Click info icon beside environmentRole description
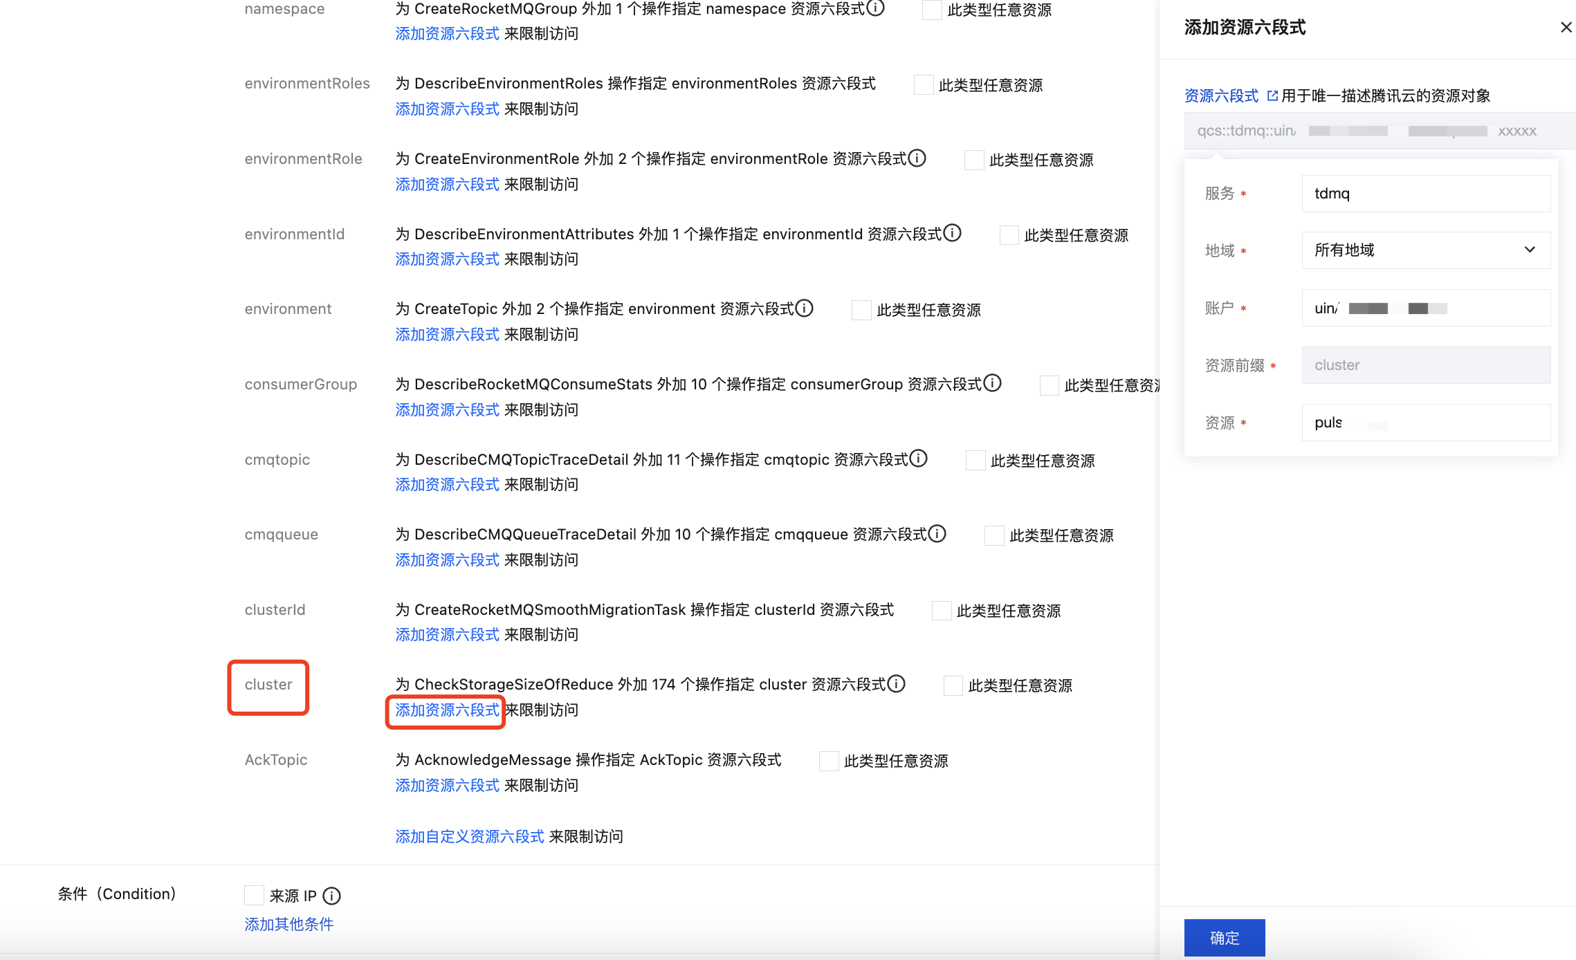Viewport: 1576px width, 960px height. (917, 158)
